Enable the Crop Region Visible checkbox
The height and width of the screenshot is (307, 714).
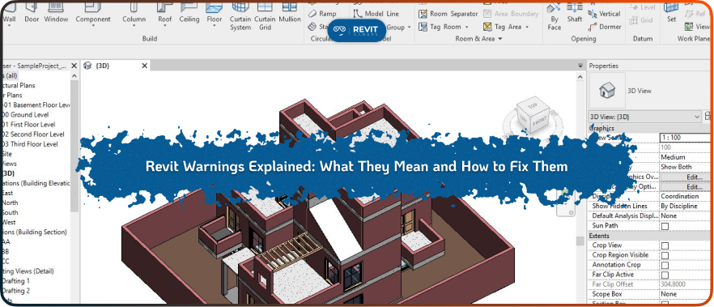(x=665, y=255)
